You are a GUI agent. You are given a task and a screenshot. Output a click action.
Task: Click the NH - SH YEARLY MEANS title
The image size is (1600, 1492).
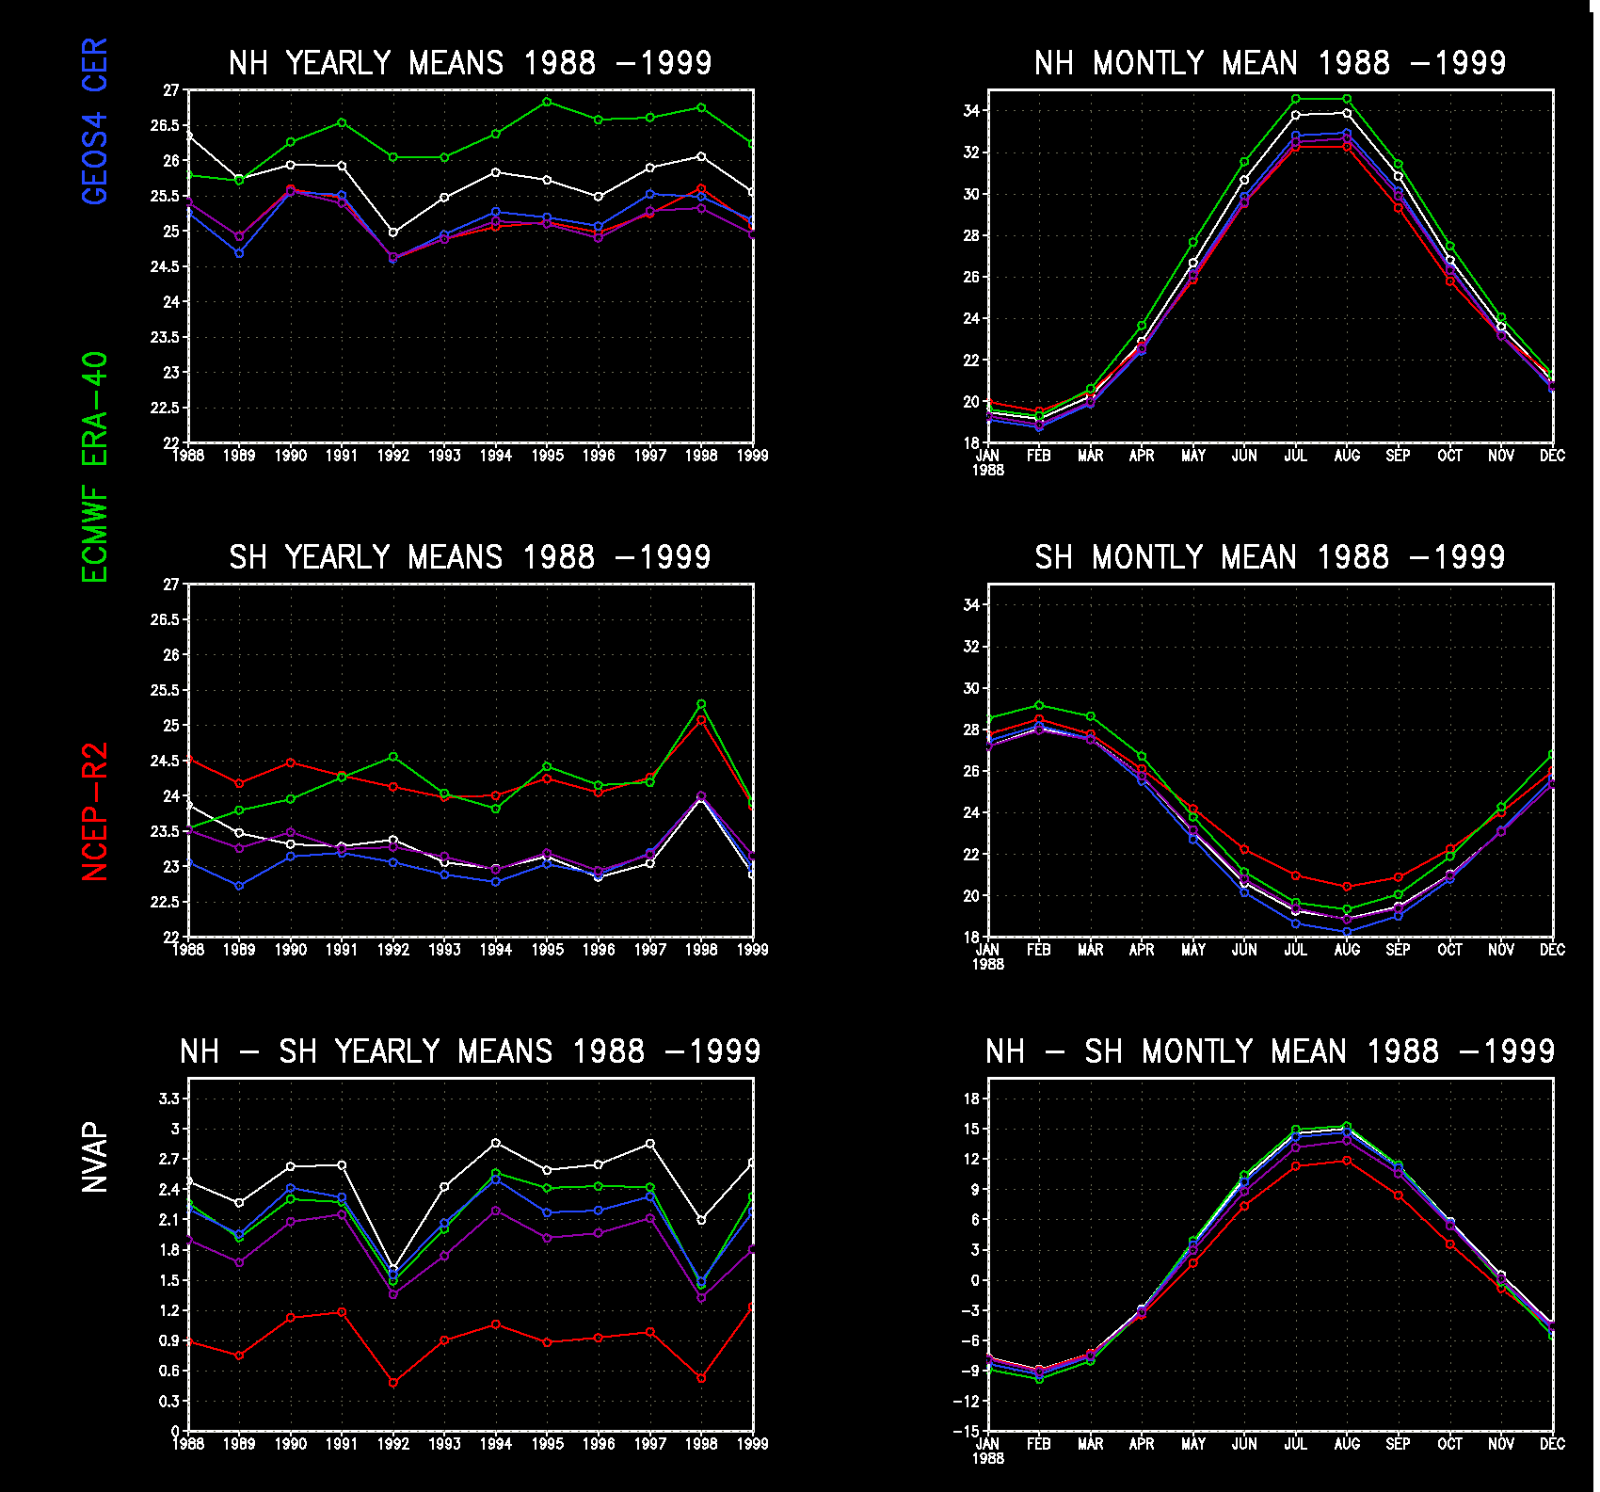pos(470,1051)
